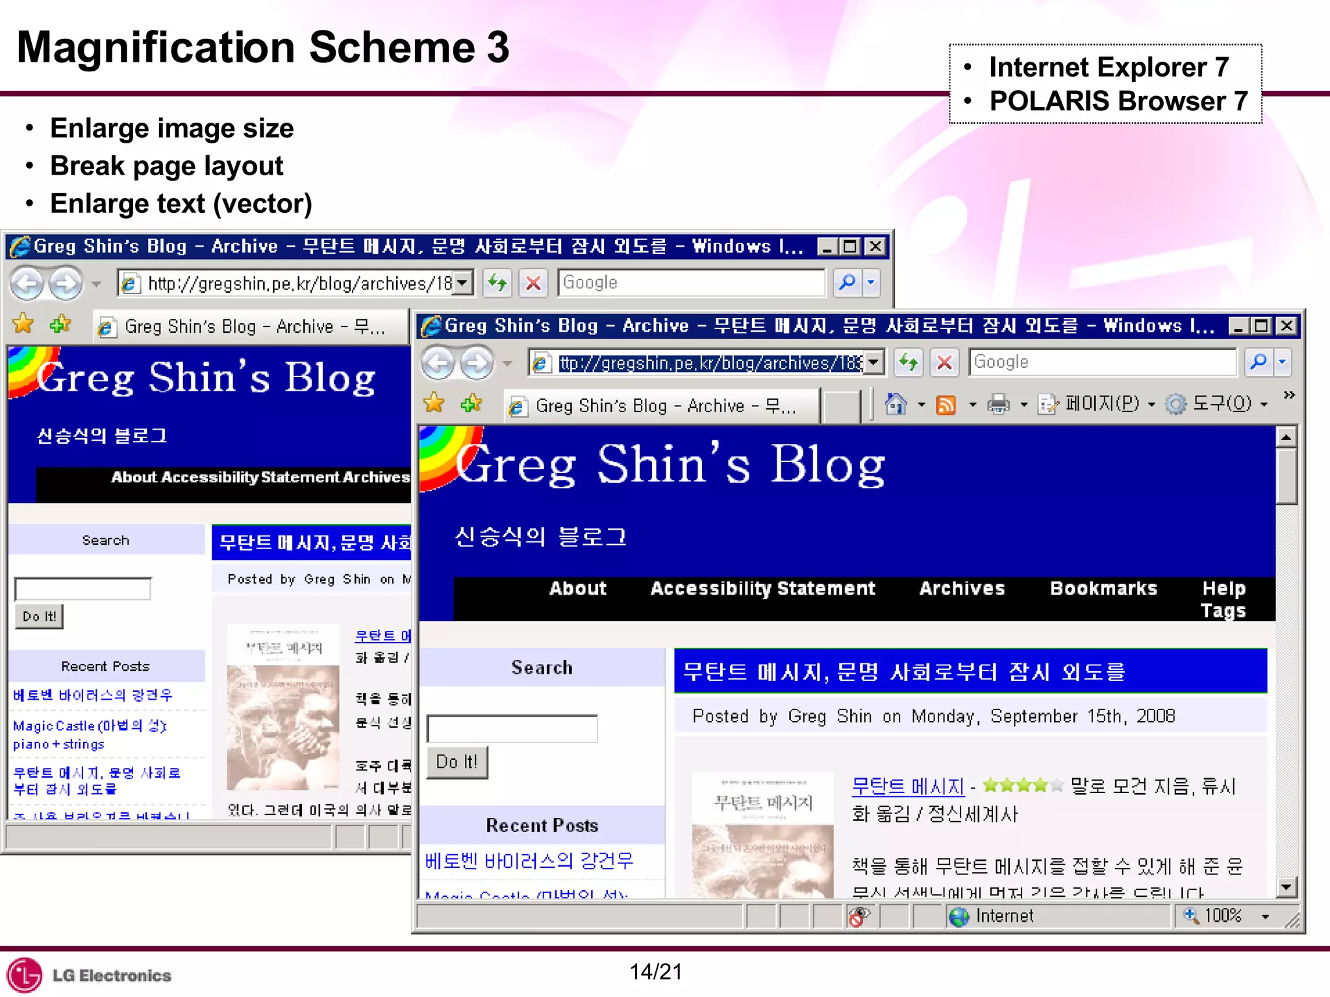Open Help menu item in front window
This screenshot has width=1330, height=997.
[x=1224, y=589]
